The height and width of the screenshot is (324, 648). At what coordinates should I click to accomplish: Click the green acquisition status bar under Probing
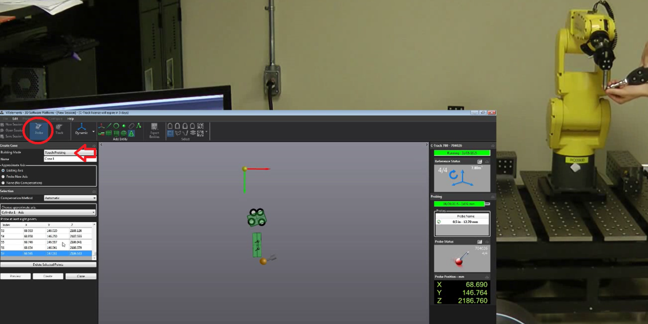(460, 203)
